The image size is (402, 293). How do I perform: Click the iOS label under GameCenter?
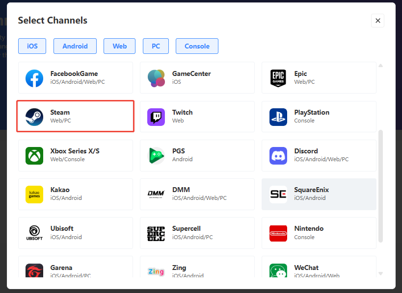tap(177, 82)
